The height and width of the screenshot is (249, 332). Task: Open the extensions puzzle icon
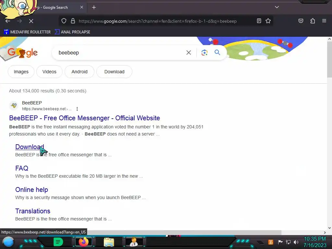pyautogui.click(x=313, y=21)
